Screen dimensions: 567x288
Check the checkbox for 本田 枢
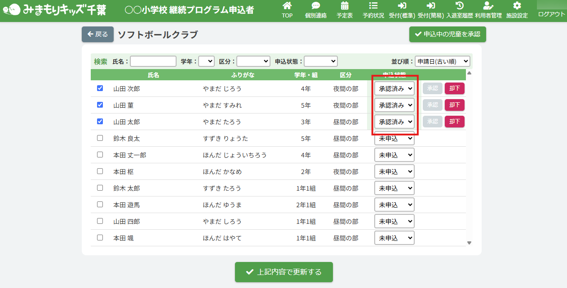pos(100,171)
